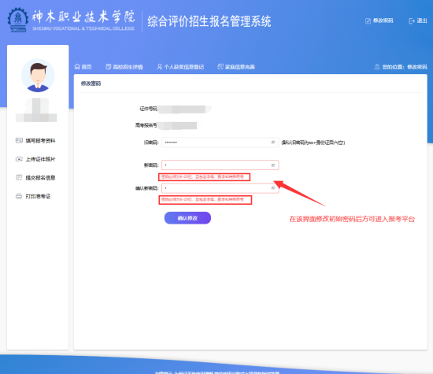This screenshot has width=433, height=374.
Task: Click the 首页 home icon
Action: coord(77,67)
